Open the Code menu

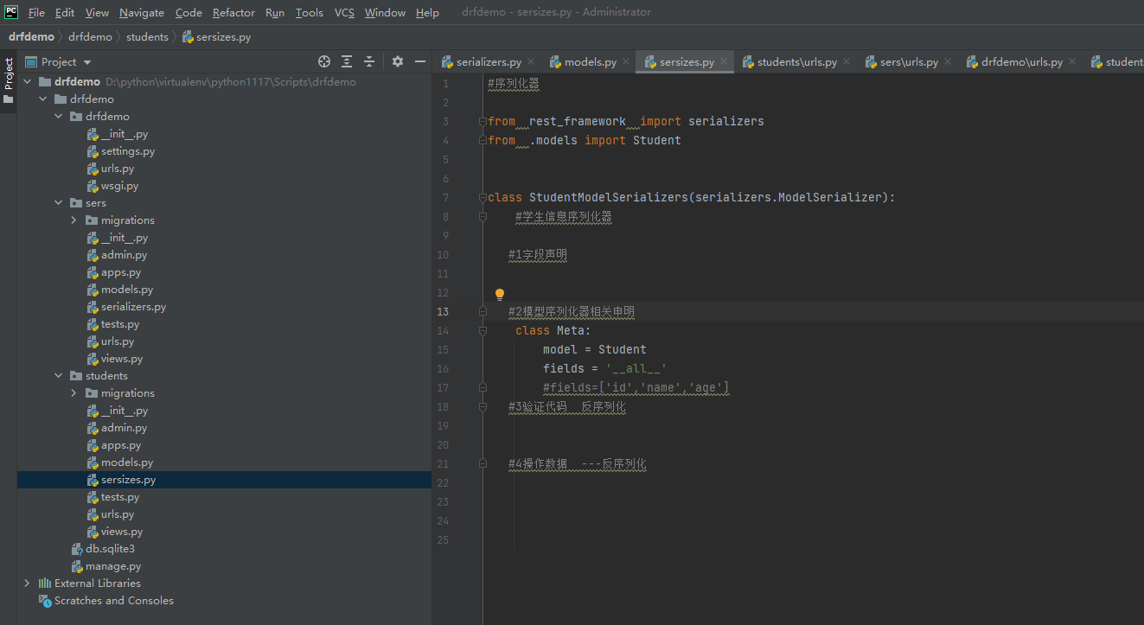point(189,12)
